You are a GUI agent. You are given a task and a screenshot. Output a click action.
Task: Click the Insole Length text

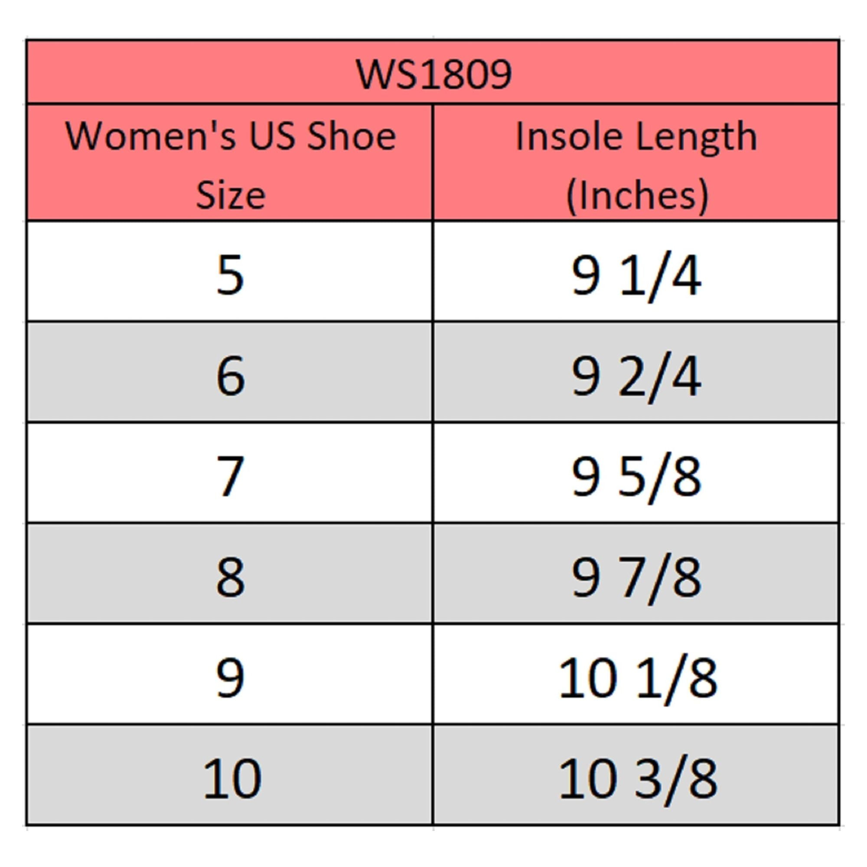point(636,137)
